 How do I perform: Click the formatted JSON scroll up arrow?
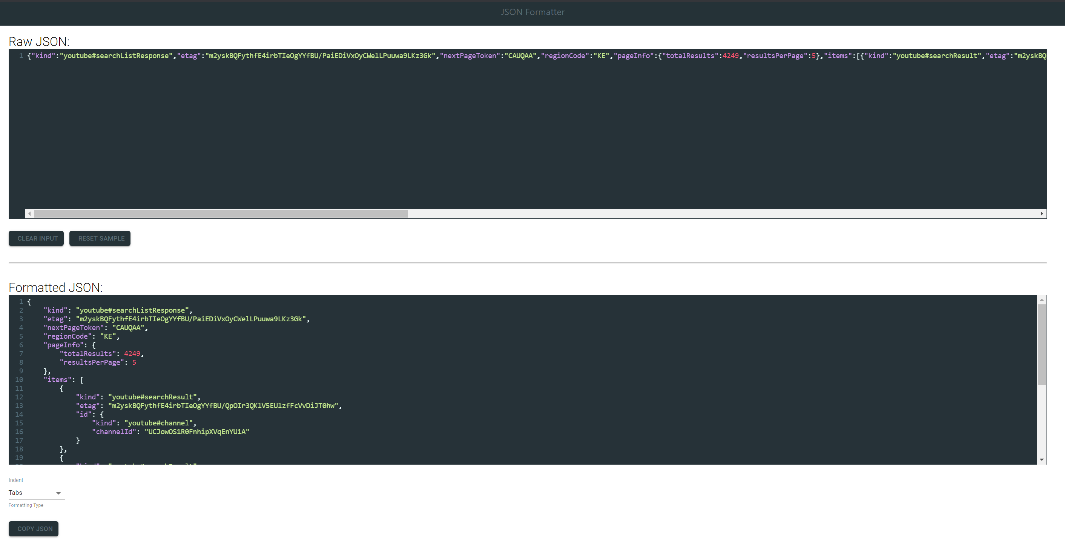point(1042,300)
